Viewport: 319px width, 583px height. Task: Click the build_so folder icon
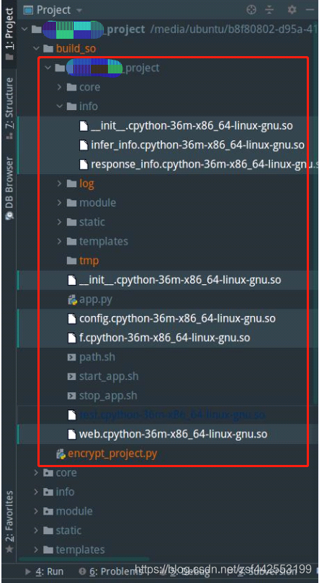pos(48,49)
